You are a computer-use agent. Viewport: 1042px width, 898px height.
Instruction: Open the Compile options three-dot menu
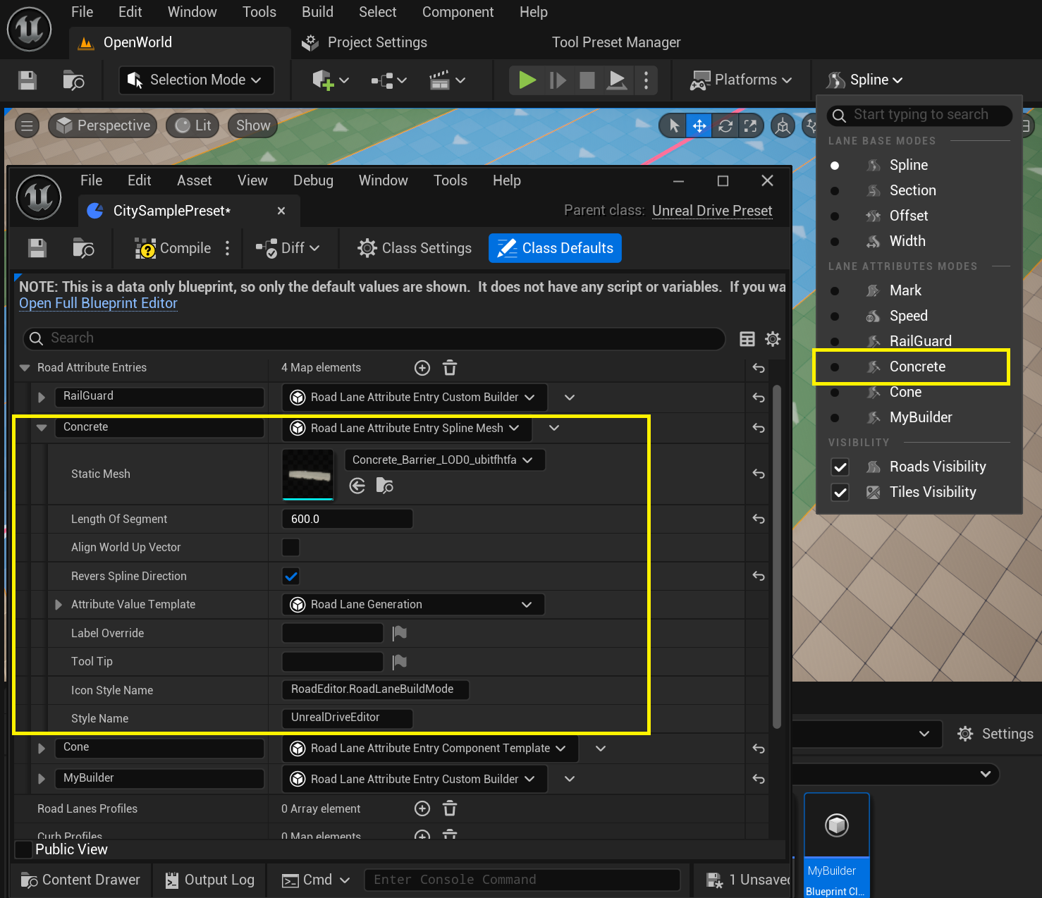(227, 248)
